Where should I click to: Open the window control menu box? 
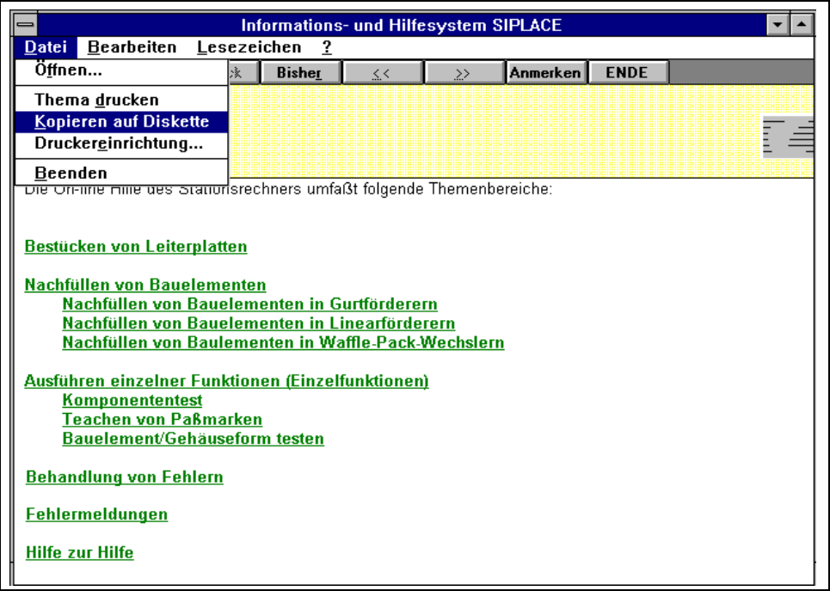[27, 25]
